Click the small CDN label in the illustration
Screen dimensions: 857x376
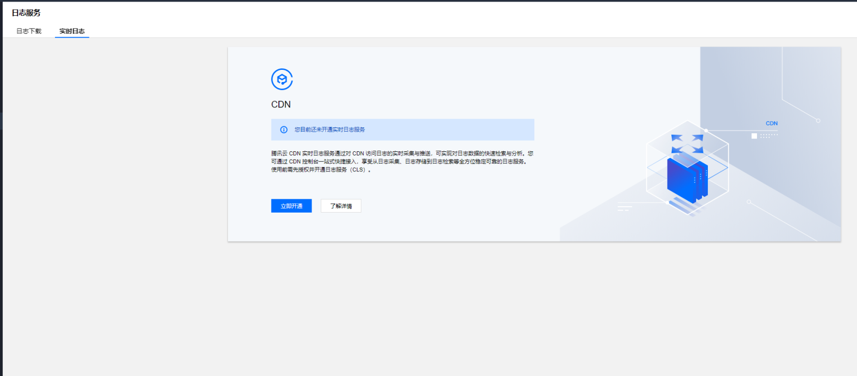[772, 123]
